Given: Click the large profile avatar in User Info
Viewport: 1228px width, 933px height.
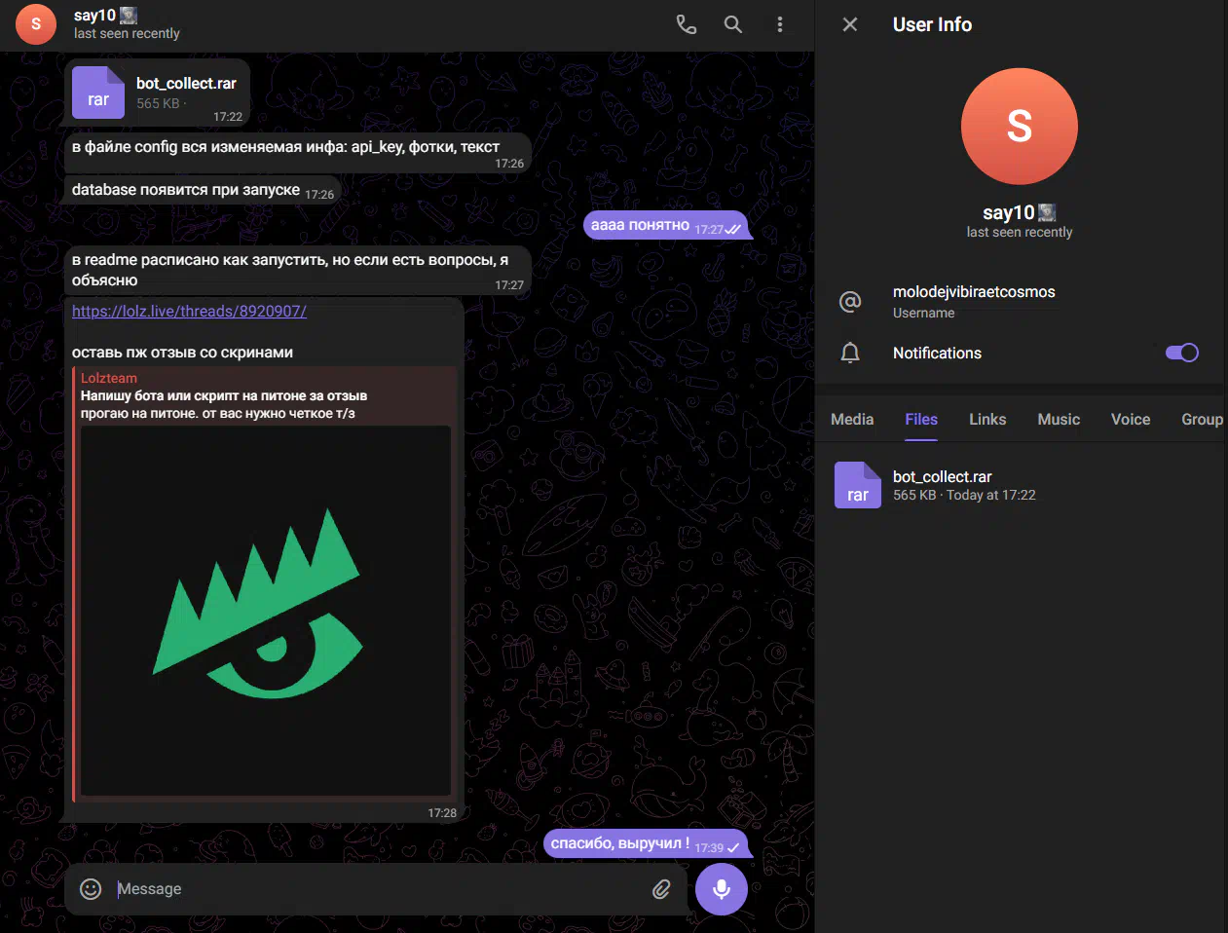Looking at the screenshot, I should point(1020,127).
